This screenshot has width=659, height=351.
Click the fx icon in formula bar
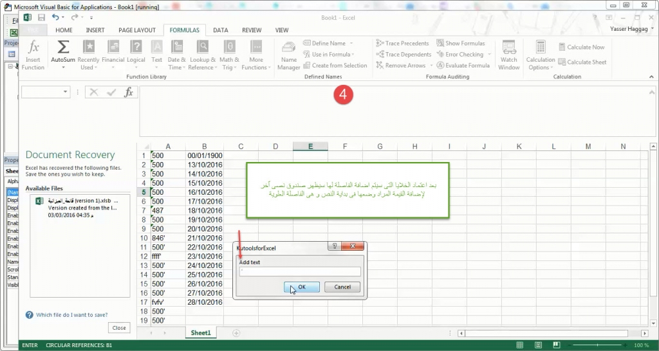[x=129, y=93]
